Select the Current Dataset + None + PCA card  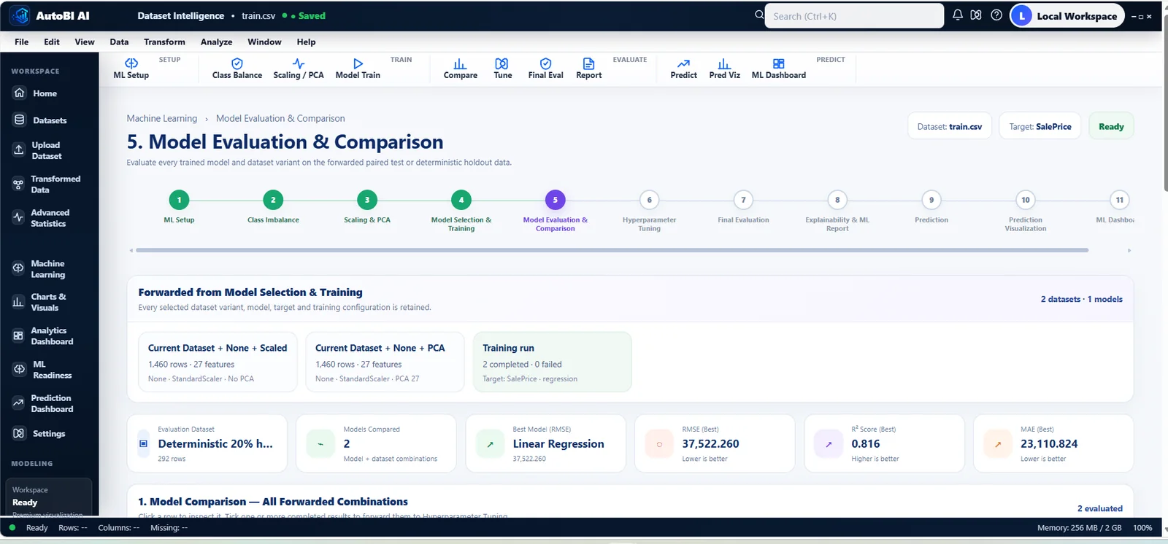pos(385,362)
